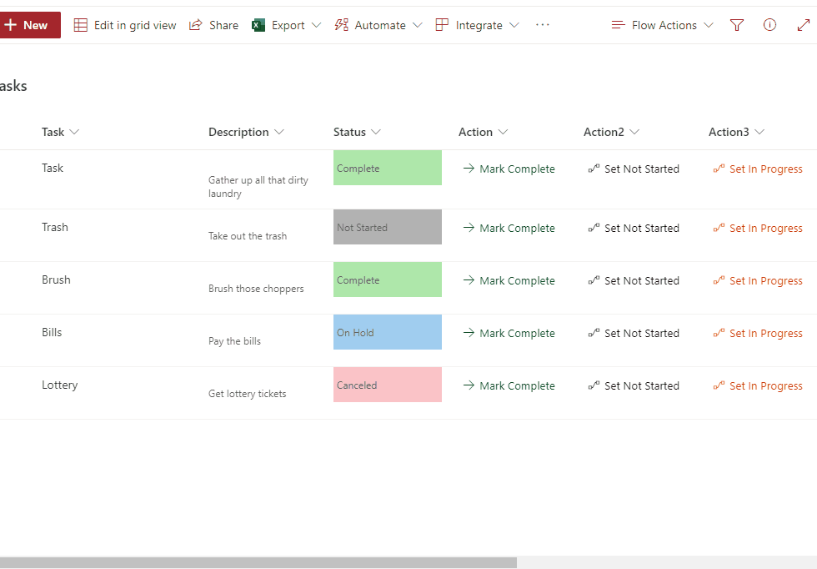Click the New button
Viewport: 817px width, 569px height.
pyautogui.click(x=28, y=25)
